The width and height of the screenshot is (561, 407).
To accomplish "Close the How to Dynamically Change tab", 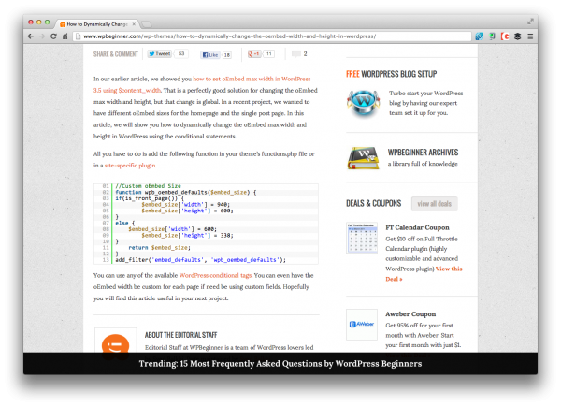I will click(134, 24).
